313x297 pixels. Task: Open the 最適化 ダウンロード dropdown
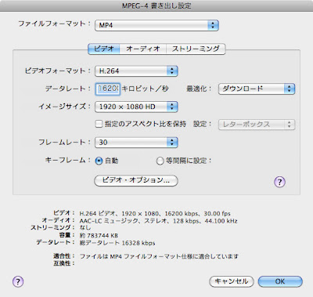coord(257,89)
